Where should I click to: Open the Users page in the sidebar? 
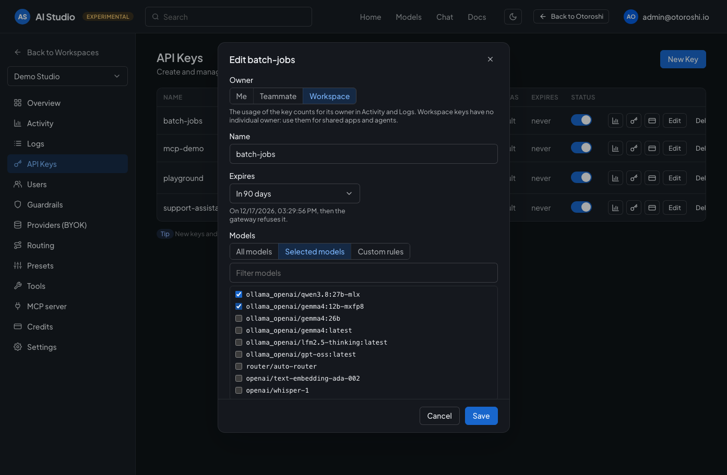pyautogui.click(x=67, y=185)
